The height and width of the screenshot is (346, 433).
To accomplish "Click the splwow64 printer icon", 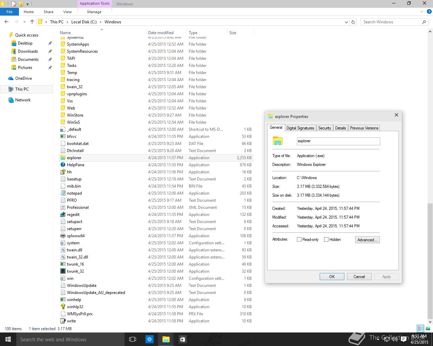I will (63, 236).
